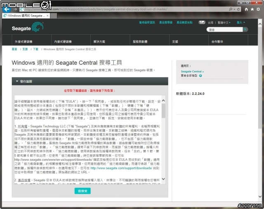Minimize the browser window
The width and height of the screenshot is (264, 209).
[241, 2]
